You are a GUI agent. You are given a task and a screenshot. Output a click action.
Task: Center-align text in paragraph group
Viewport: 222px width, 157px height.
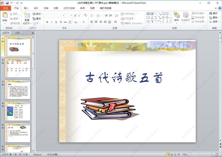coord(96,22)
